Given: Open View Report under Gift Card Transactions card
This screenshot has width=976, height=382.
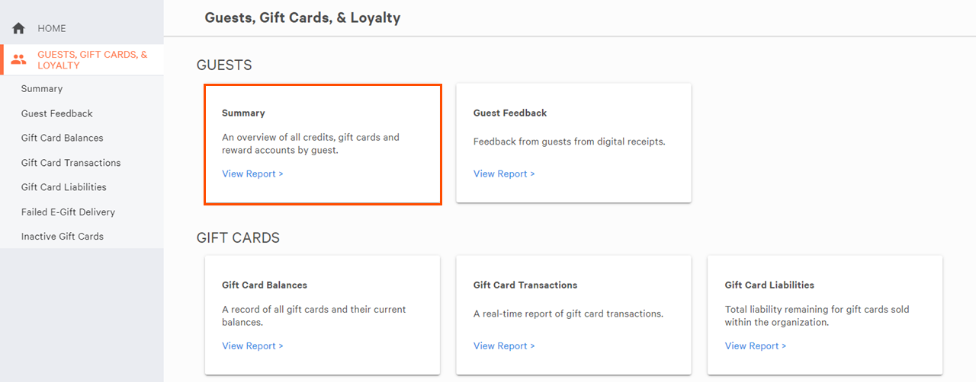Looking at the screenshot, I should (504, 345).
